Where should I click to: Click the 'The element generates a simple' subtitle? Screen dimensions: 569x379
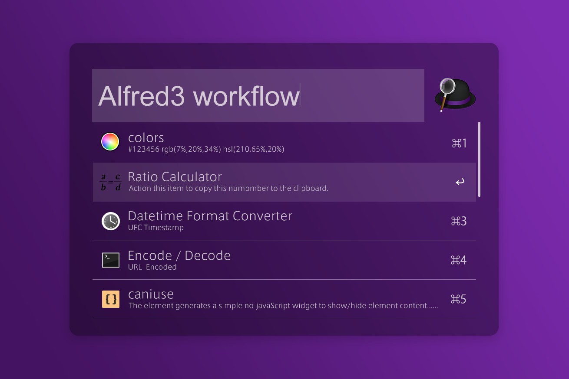point(283,306)
